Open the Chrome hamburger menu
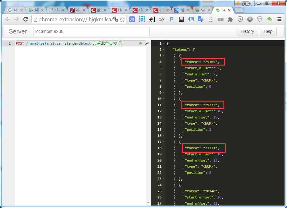 click(x=279, y=19)
